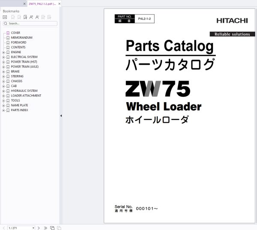Click the bookmark icon beside MEMORANDUM
This screenshot has width=257, height=230.
pyautogui.click(x=8, y=38)
